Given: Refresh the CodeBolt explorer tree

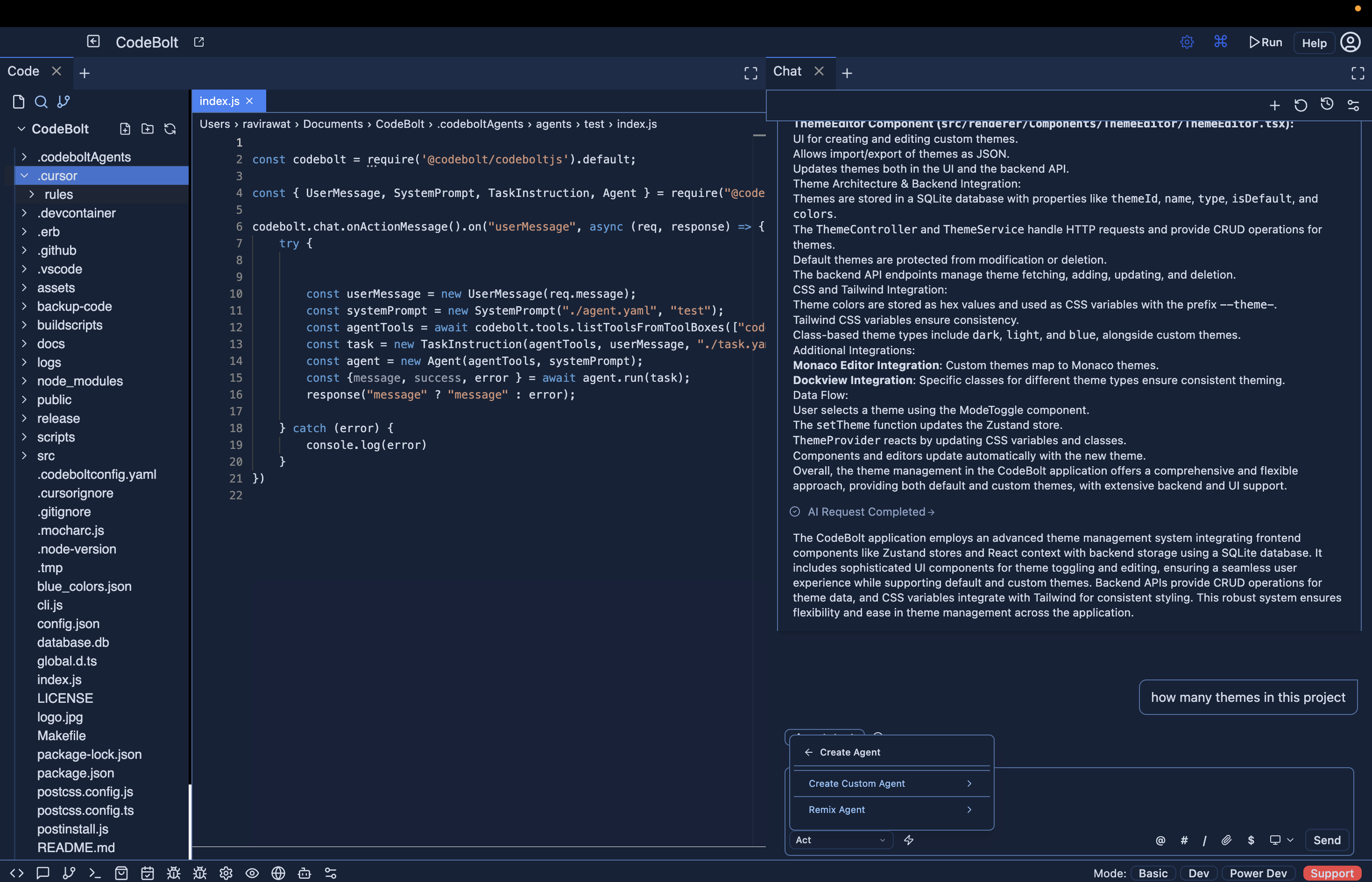Looking at the screenshot, I should [170, 129].
